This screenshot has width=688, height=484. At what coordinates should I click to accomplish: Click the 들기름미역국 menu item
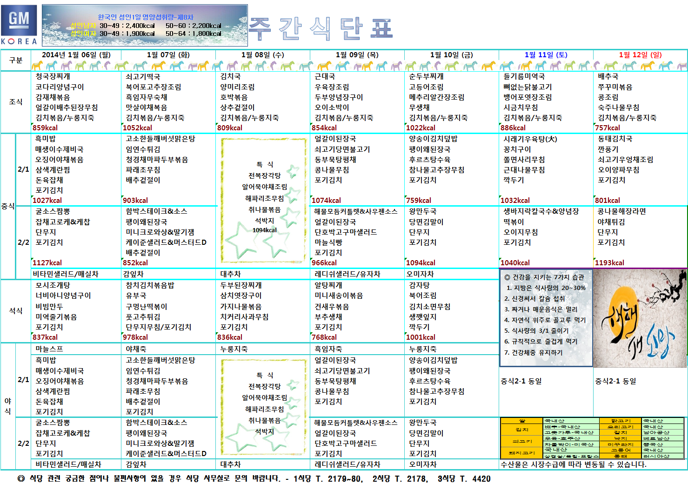coord(524,76)
